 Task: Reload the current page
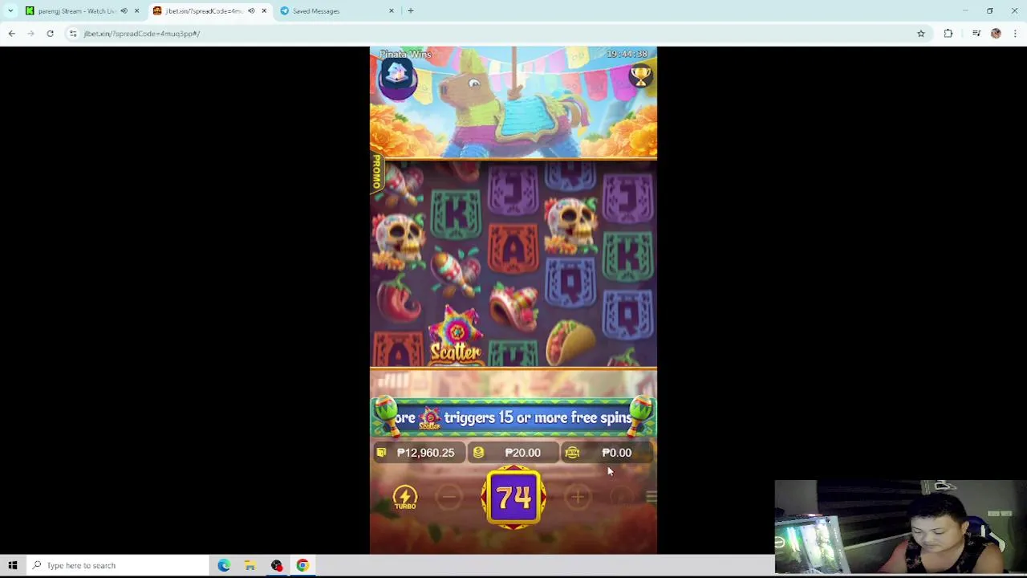(50, 34)
